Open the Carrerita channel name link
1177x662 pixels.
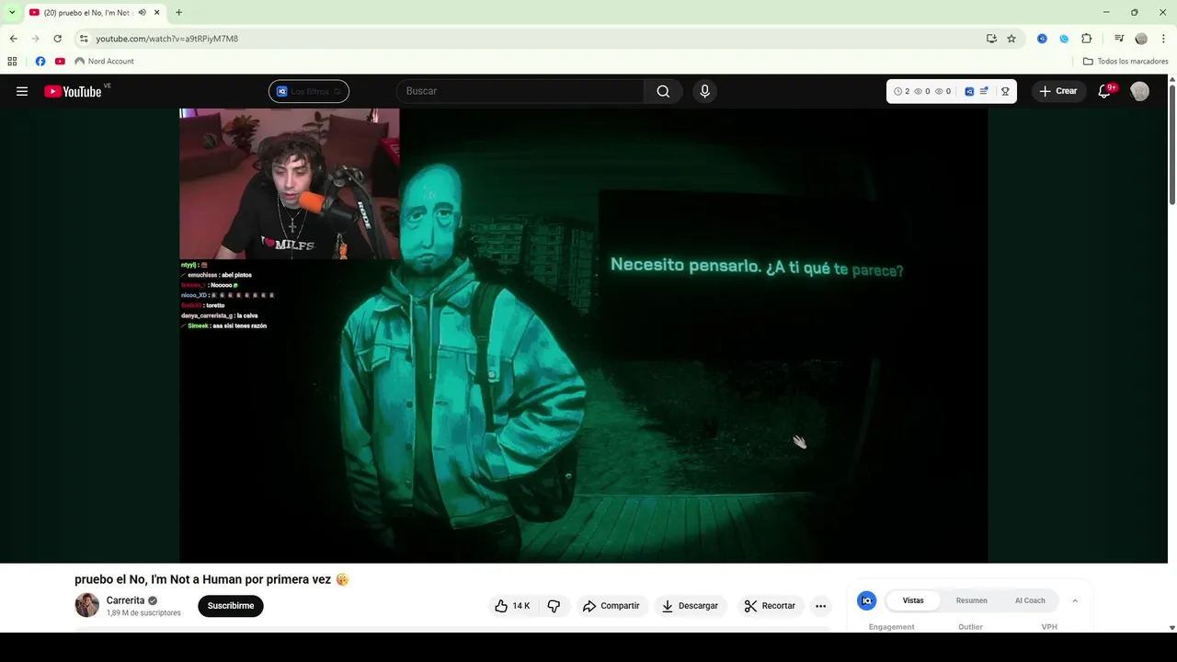click(125, 600)
